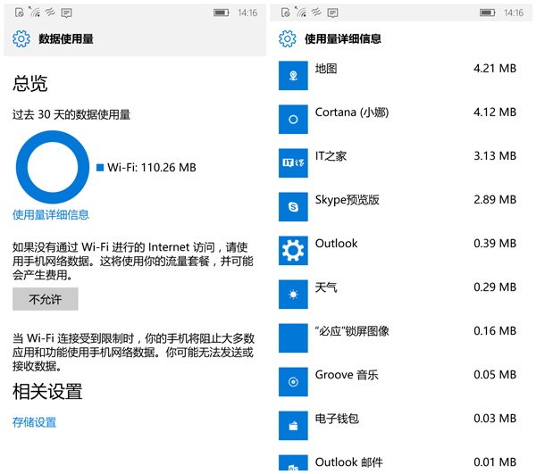Screen dimensions: 536x474
Task: Click the Weather (天气) sun icon
Action: (293, 294)
